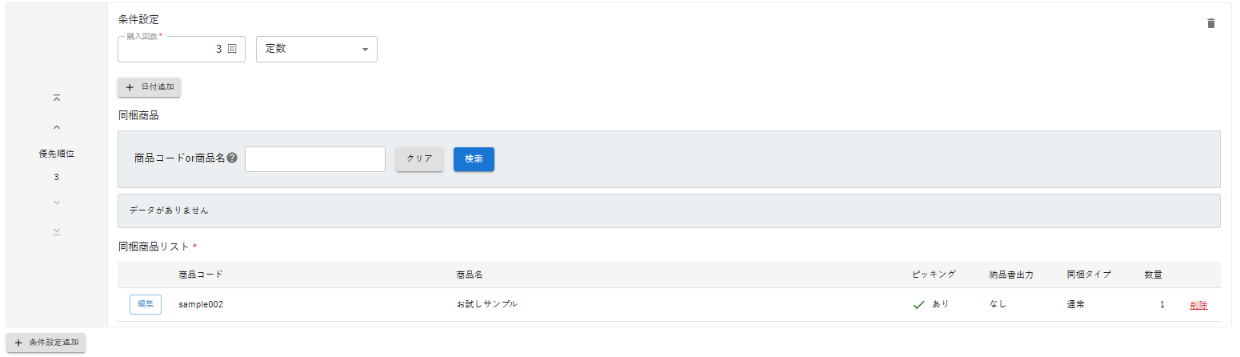The height and width of the screenshot is (357, 1240).
Task: Click the 日付追加 button
Action: [x=150, y=86]
